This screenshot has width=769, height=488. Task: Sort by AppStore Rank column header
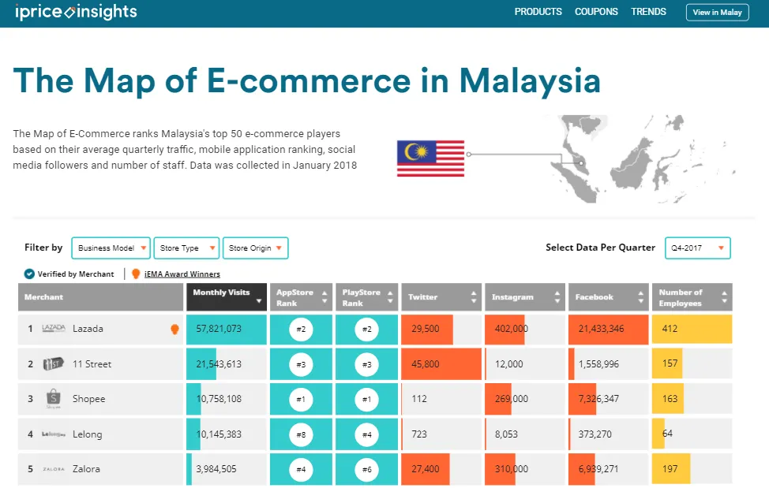click(x=301, y=296)
